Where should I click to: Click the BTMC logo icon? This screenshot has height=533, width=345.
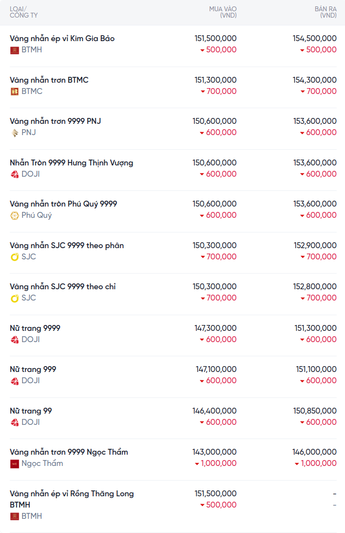[15, 92]
